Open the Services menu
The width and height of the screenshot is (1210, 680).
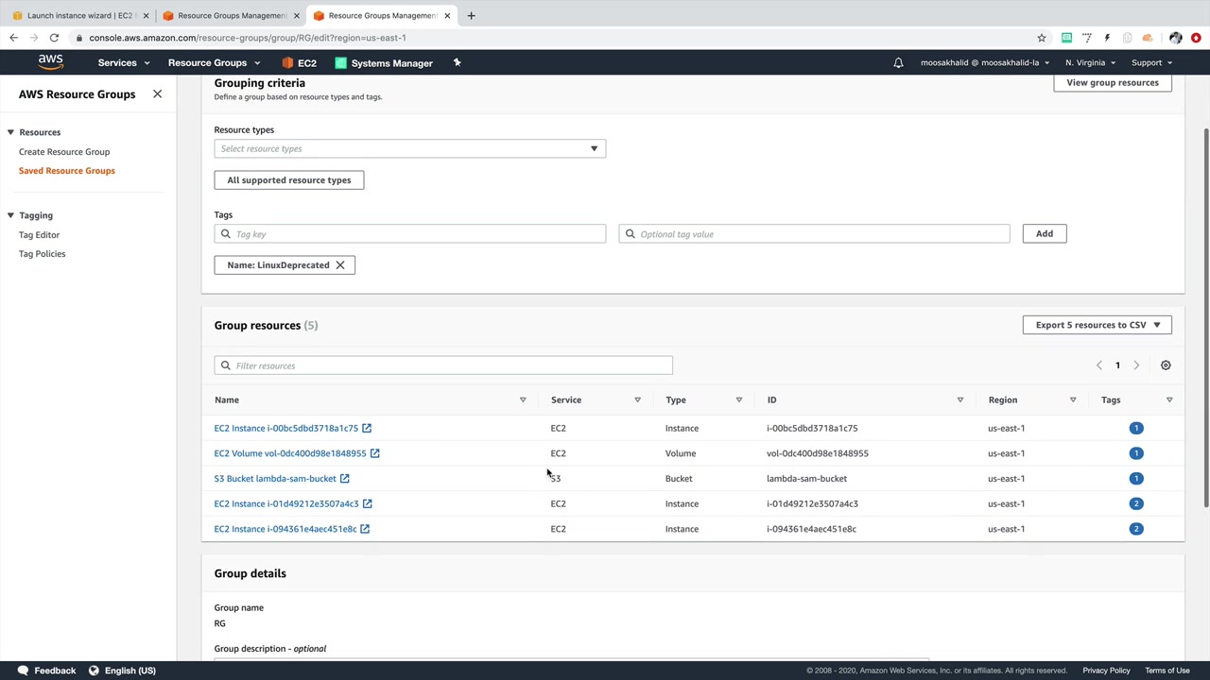[124, 63]
